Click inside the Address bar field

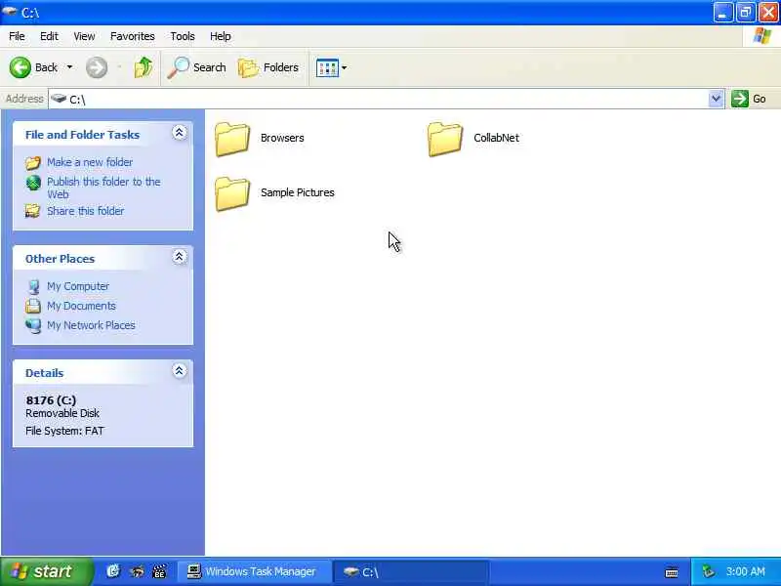pyautogui.click(x=379, y=99)
